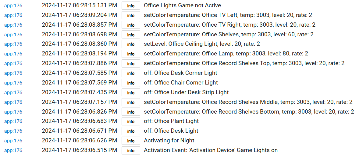Image resolution: width=359 pixels, height=156 pixels.
Task: Click app:176 link for Record Shelves Top entry
Action: click(13, 63)
